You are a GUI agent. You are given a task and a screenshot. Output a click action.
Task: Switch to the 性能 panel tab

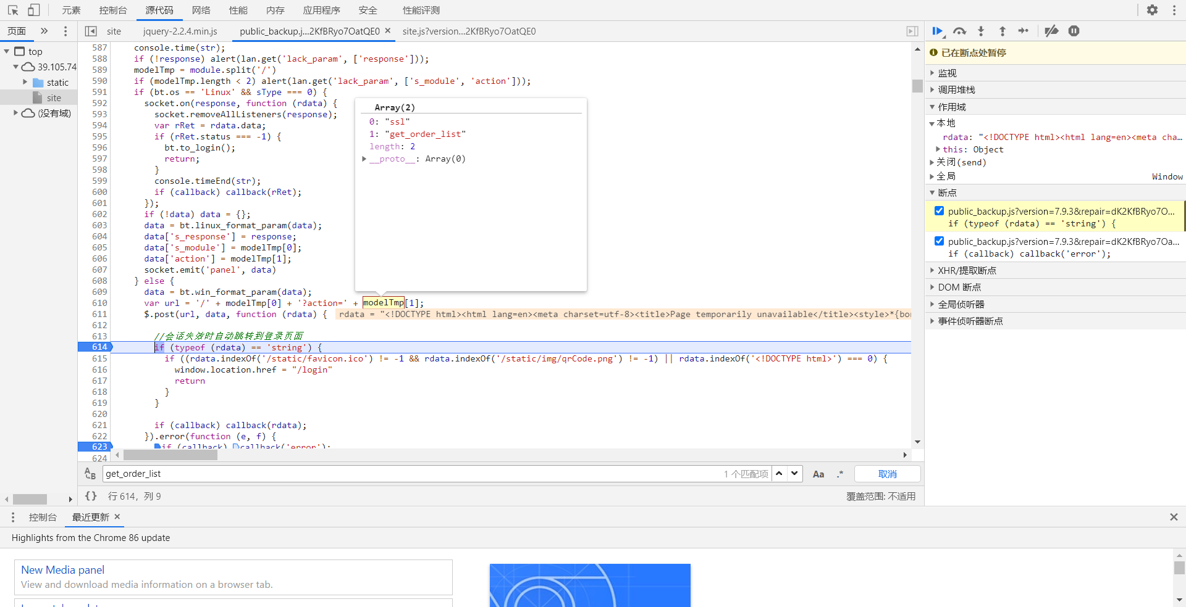click(238, 10)
